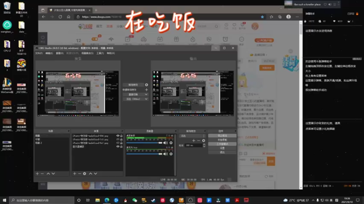Open the 帮助(H) menu in OBS
Image resolution: width=364 pixels, height=204 pixels.
(x=111, y=53)
